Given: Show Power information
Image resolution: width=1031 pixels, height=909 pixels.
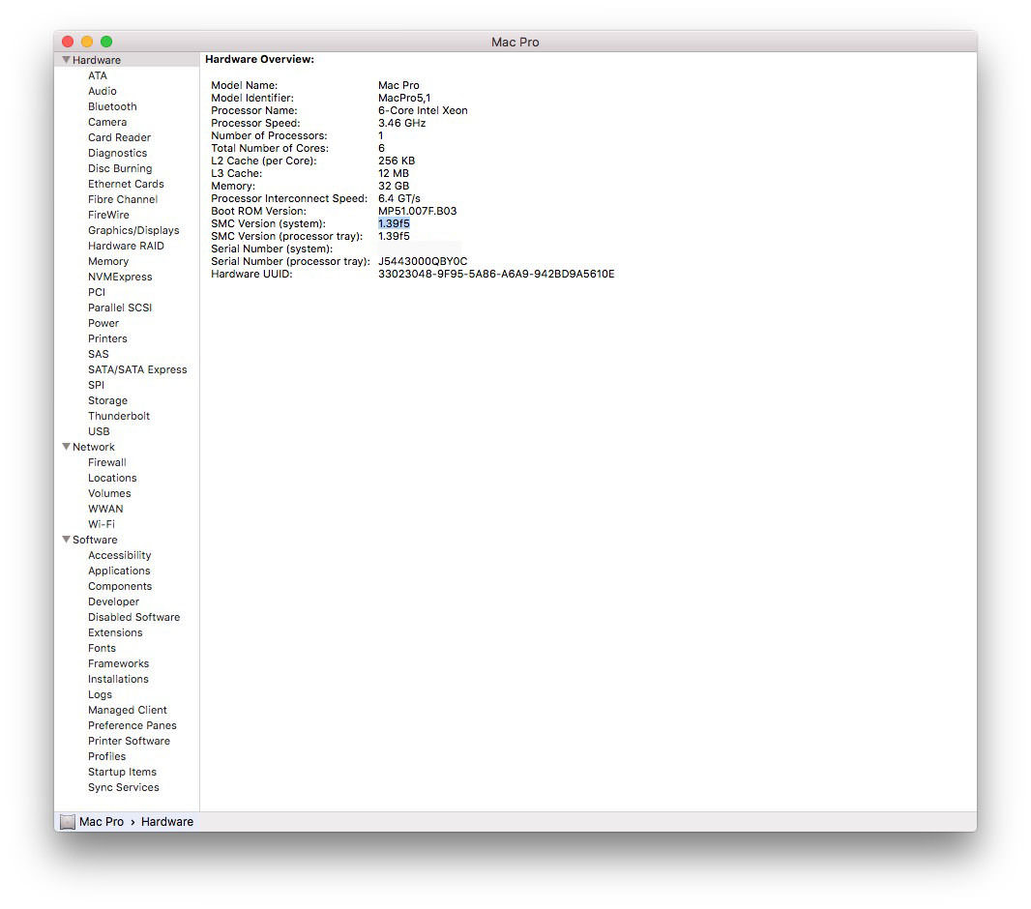Looking at the screenshot, I should [103, 323].
